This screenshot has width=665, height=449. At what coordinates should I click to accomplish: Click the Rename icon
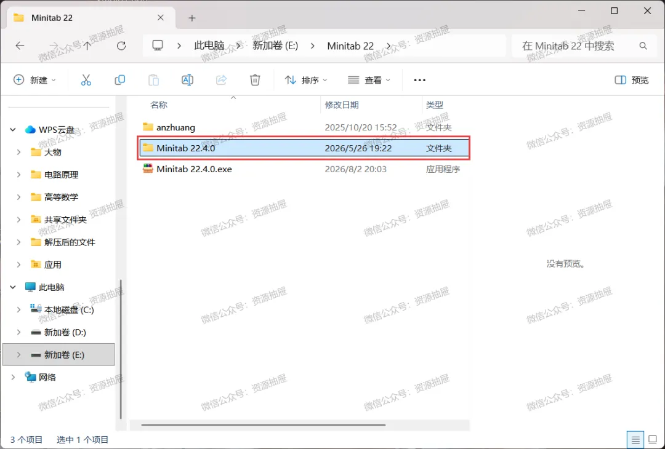(187, 80)
